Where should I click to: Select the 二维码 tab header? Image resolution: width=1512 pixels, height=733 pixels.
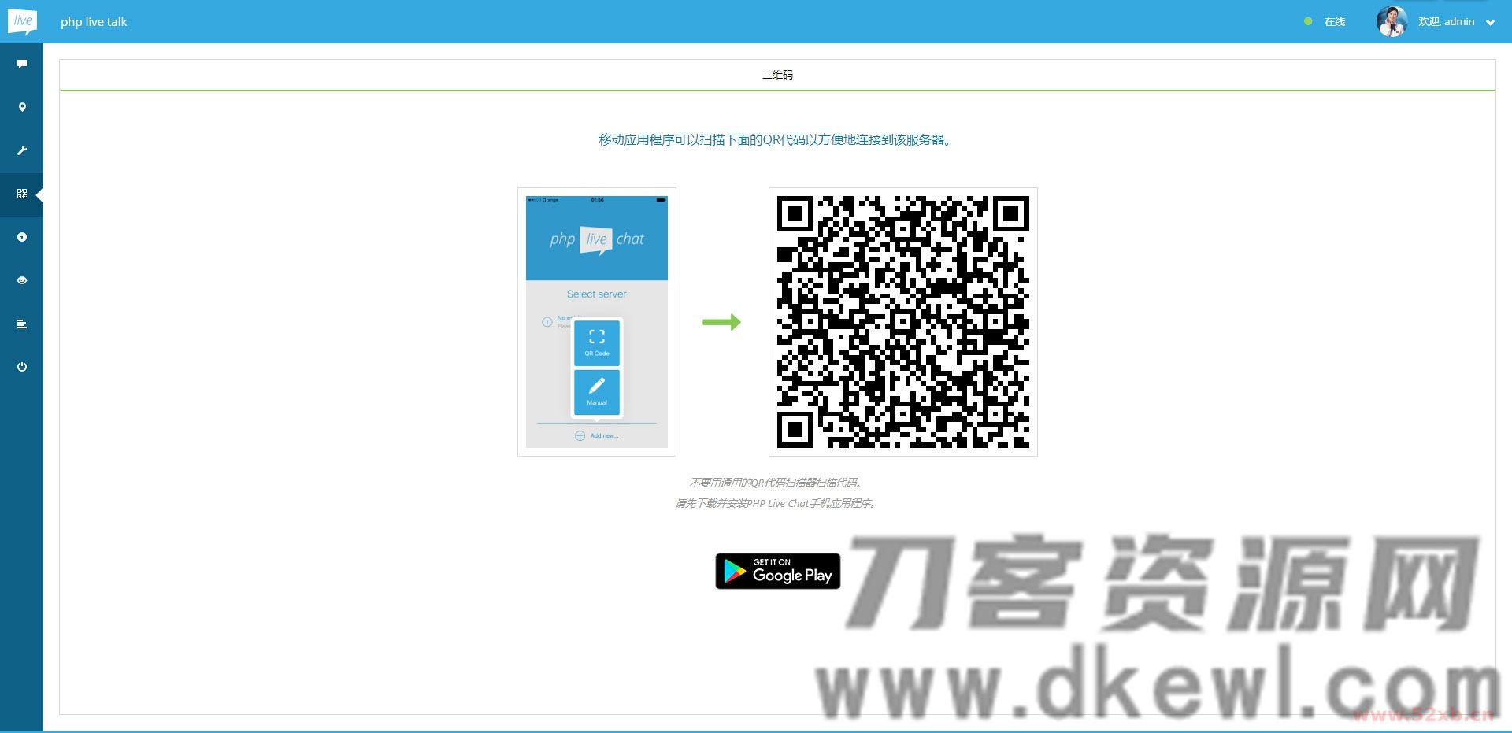(777, 75)
